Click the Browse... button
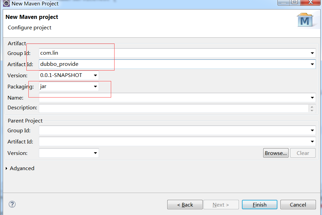Screen dimensions: 322x215 [x=276, y=153]
